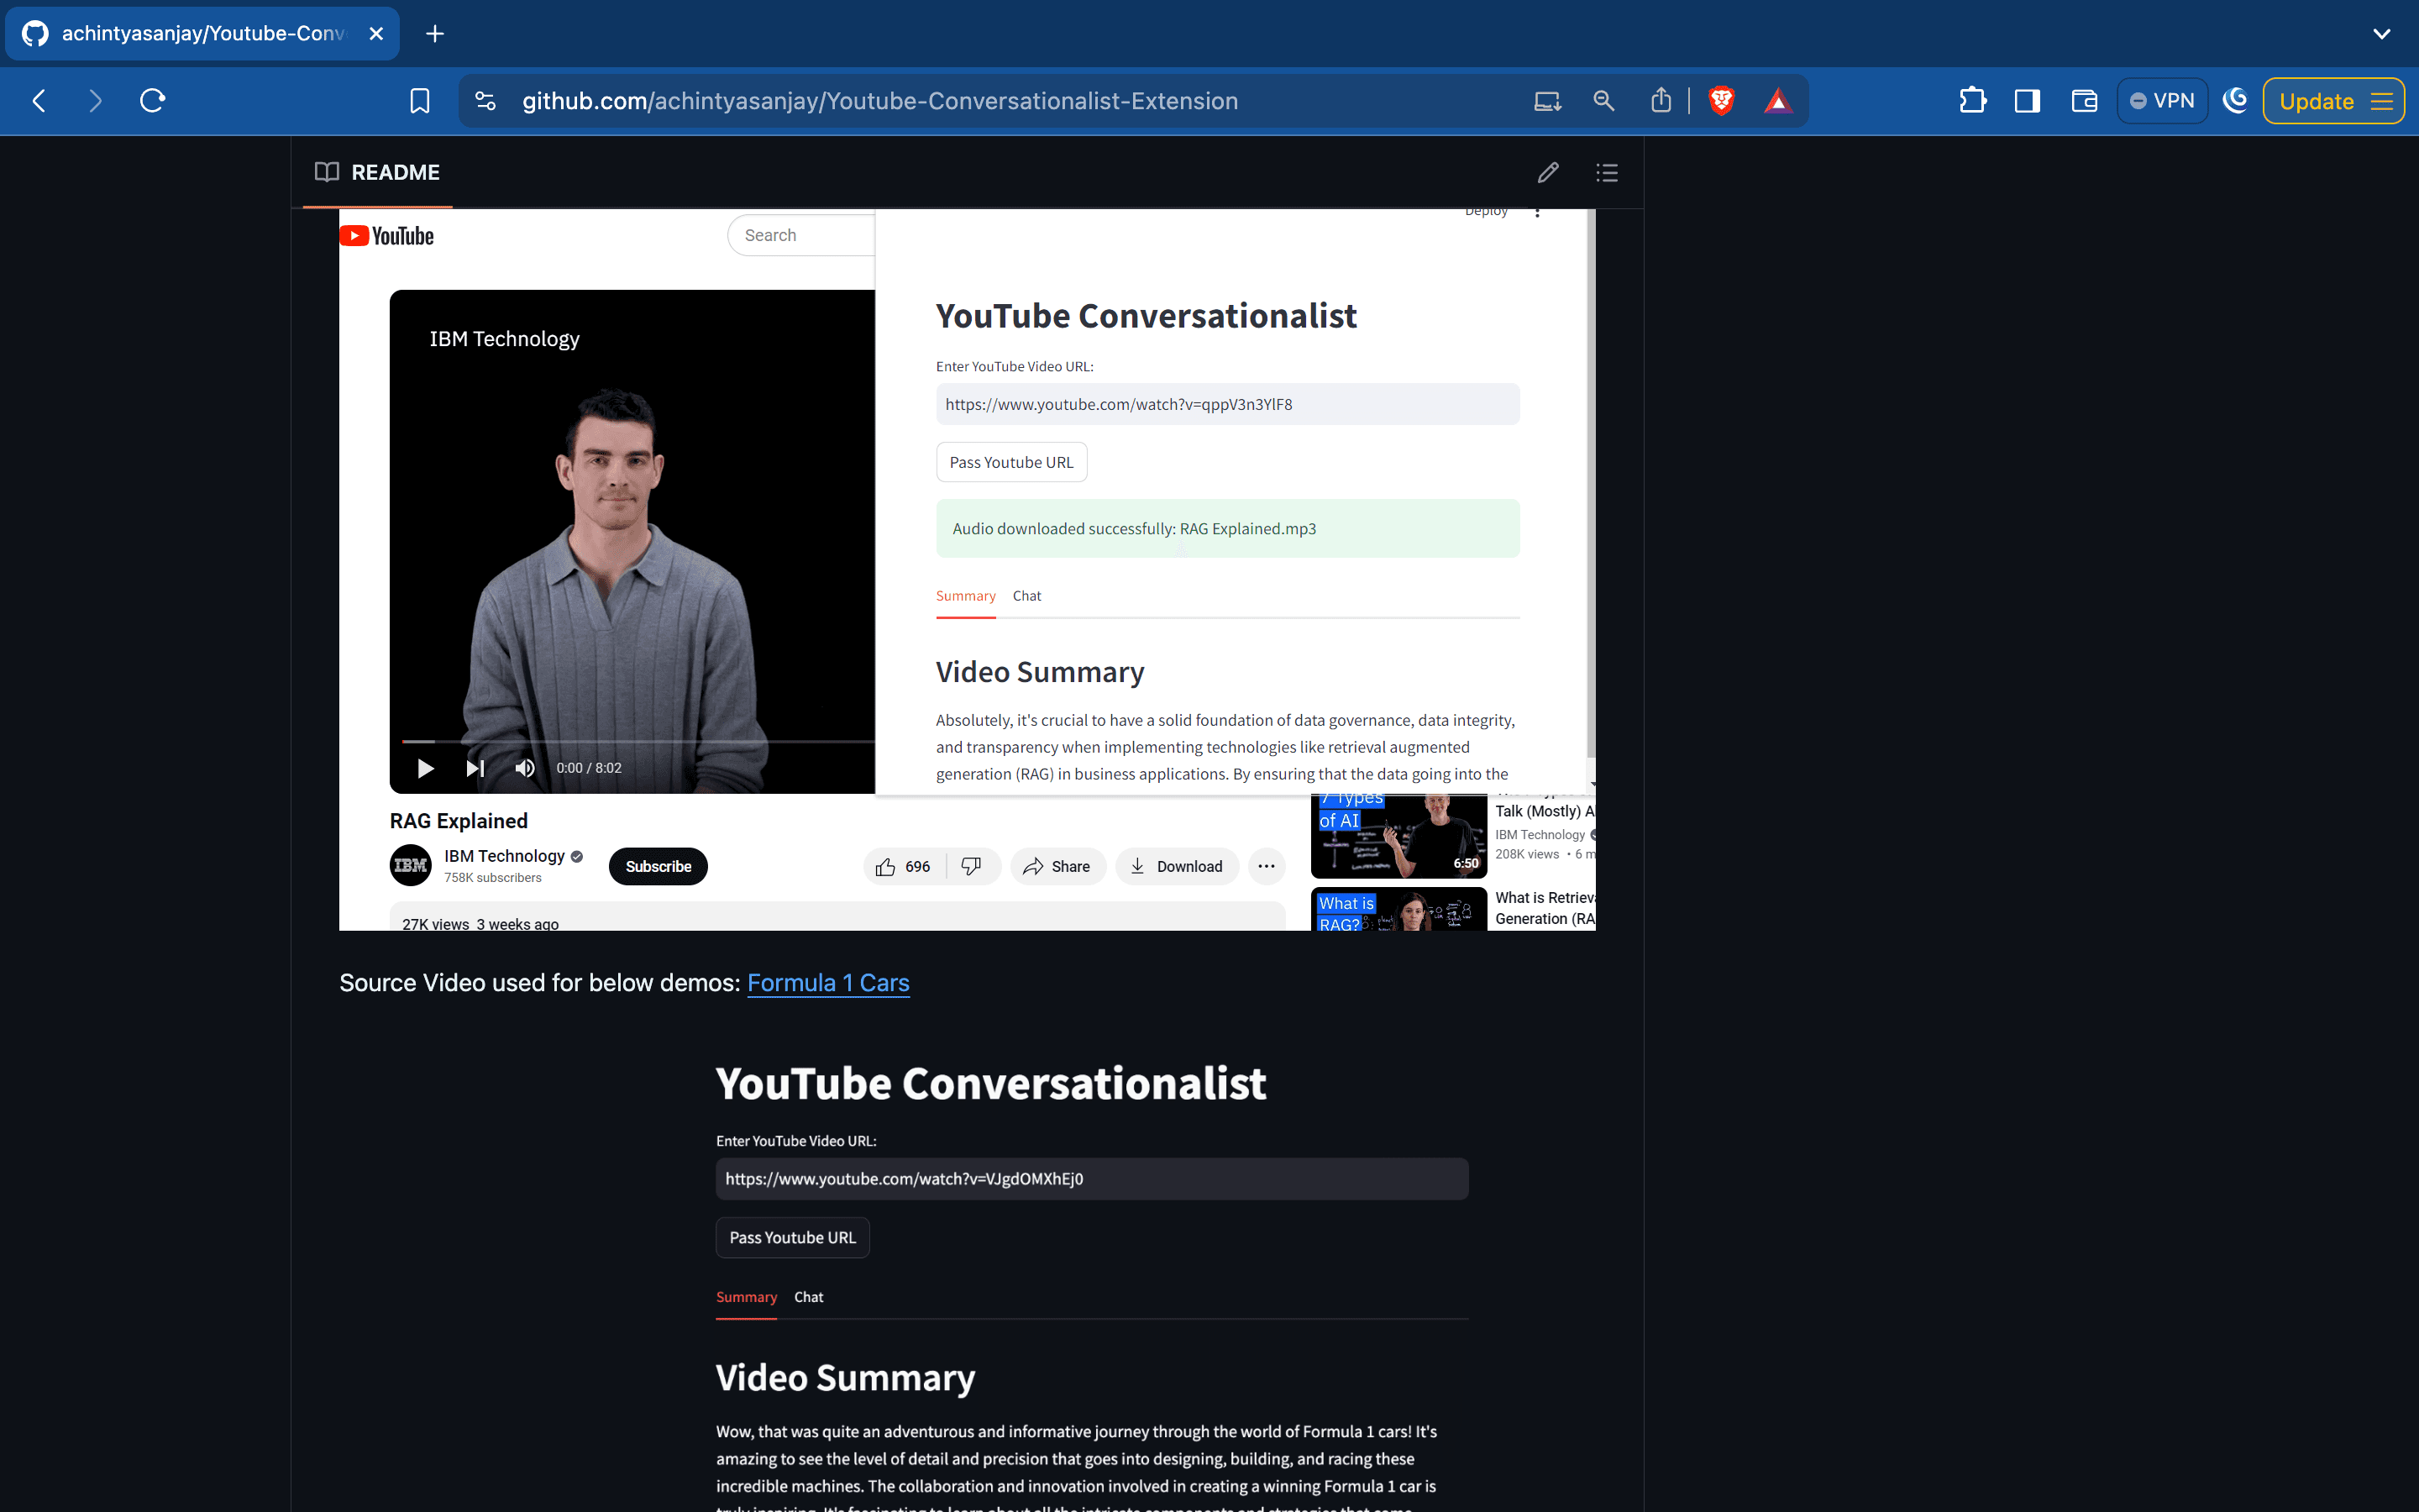Click the YouTube logo in screenshot
Viewport: 2419px width, 1512px height.
[388, 236]
